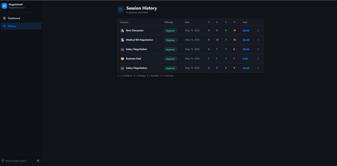Click Beginner badge of the 30/40 Salary Negotiation
The width and height of the screenshot is (337, 166).
171,49
